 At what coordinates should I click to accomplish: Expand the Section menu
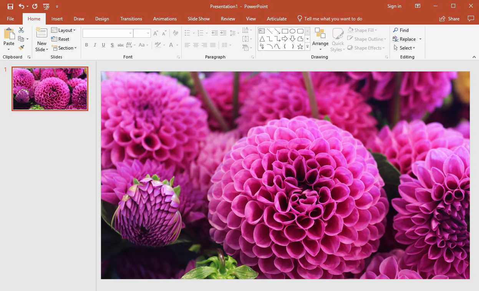pos(64,48)
